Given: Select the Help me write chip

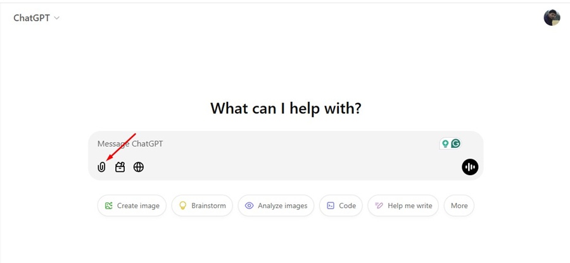Looking at the screenshot, I should point(403,205).
